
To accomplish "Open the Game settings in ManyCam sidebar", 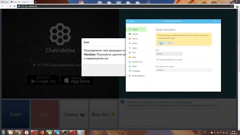I will click(136, 57).
